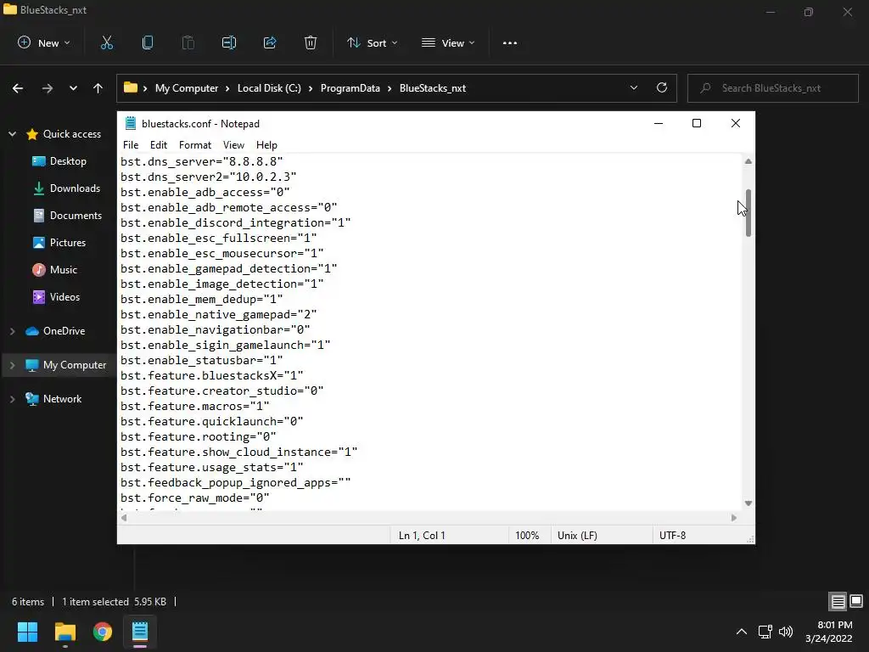Click Notepad scroll down arrow

pyautogui.click(x=748, y=503)
